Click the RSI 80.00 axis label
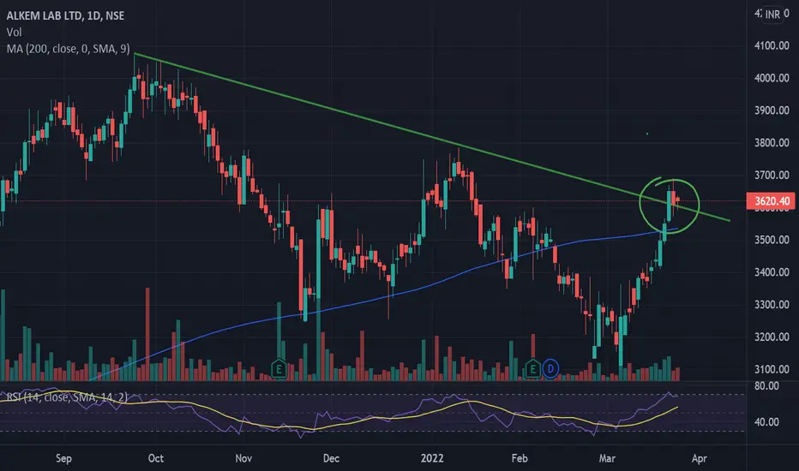 coord(766,386)
